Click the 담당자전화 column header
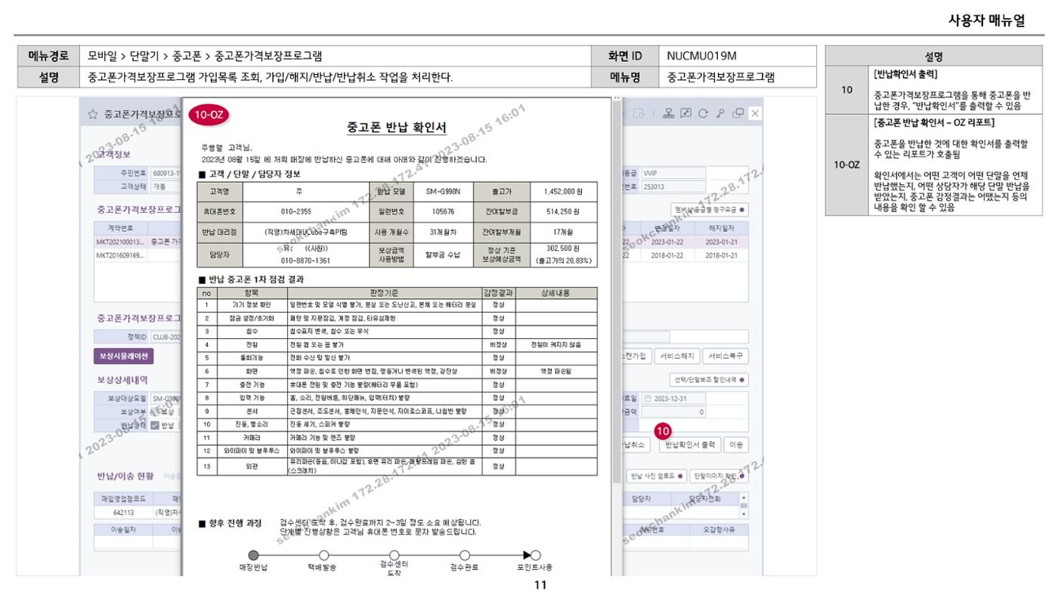The image size is (1058, 595). pos(706,498)
